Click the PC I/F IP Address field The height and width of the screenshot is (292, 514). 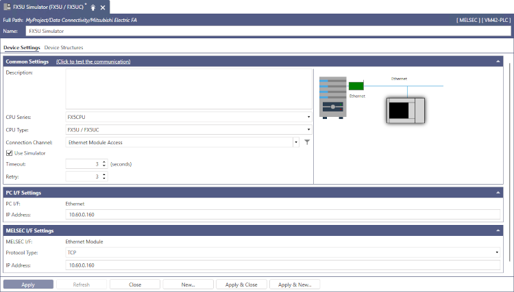(x=282, y=215)
